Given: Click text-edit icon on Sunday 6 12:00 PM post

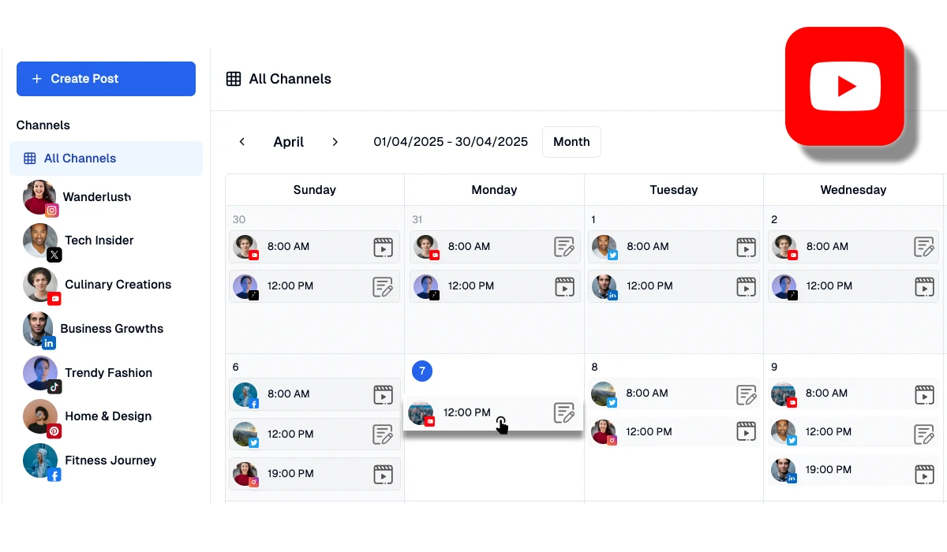Looking at the screenshot, I should 383,435.
